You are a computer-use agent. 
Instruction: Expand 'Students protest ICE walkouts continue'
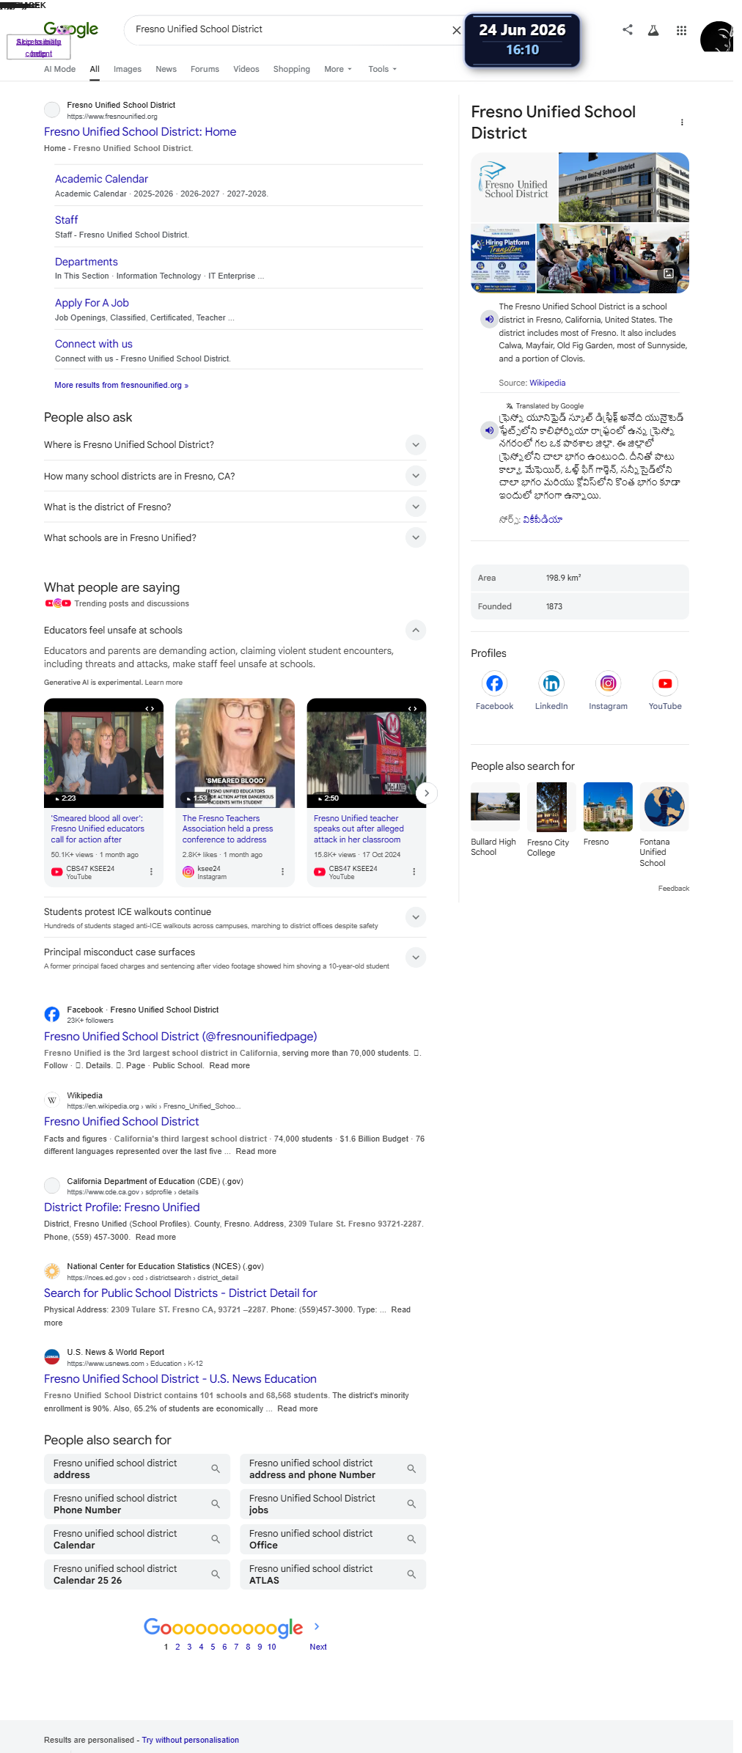(416, 917)
